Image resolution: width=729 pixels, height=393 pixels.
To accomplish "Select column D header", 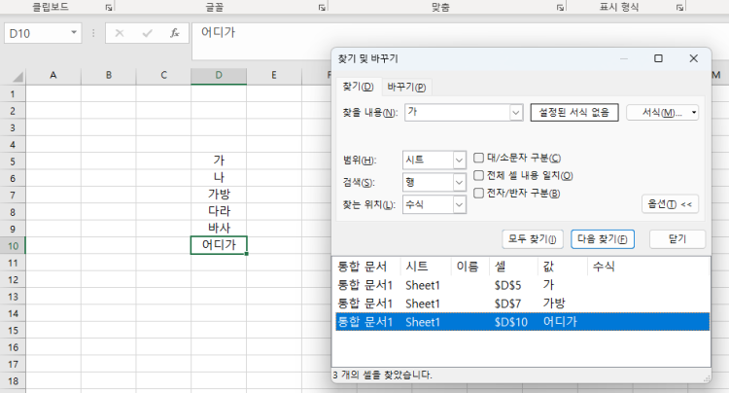I will 219,75.
